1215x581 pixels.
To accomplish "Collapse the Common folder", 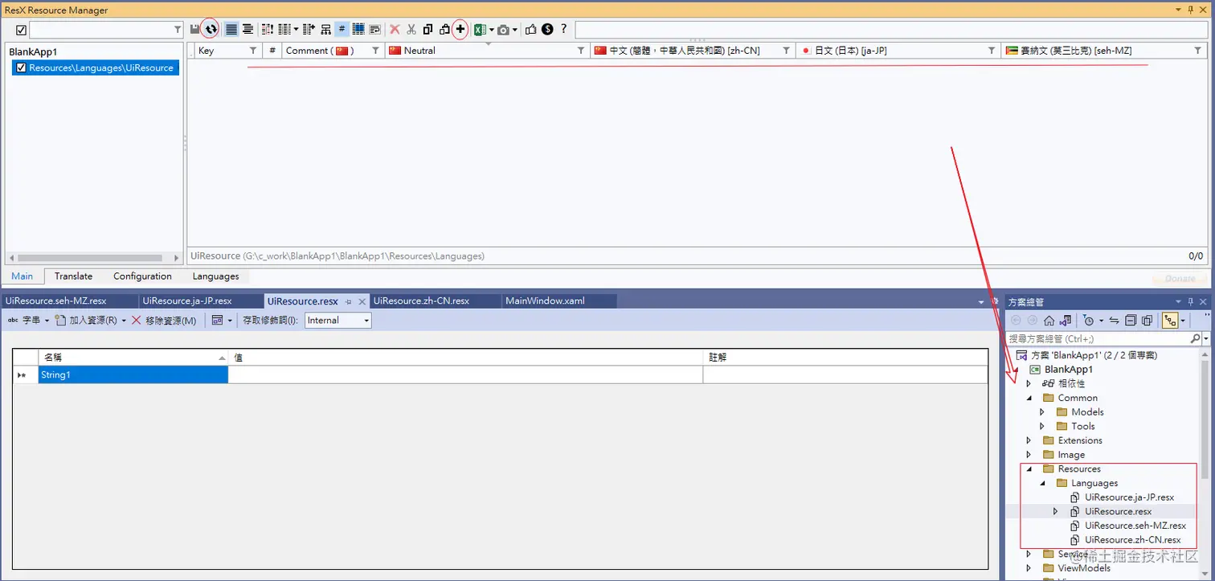I will point(1029,398).
